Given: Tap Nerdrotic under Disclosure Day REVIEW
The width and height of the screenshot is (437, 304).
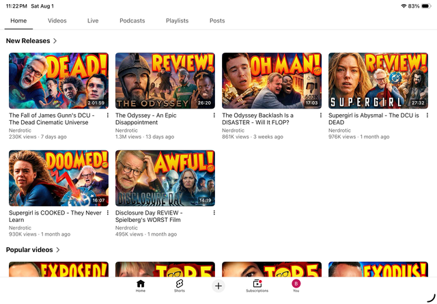Looking at the screenshot, I should pos(126,228).
